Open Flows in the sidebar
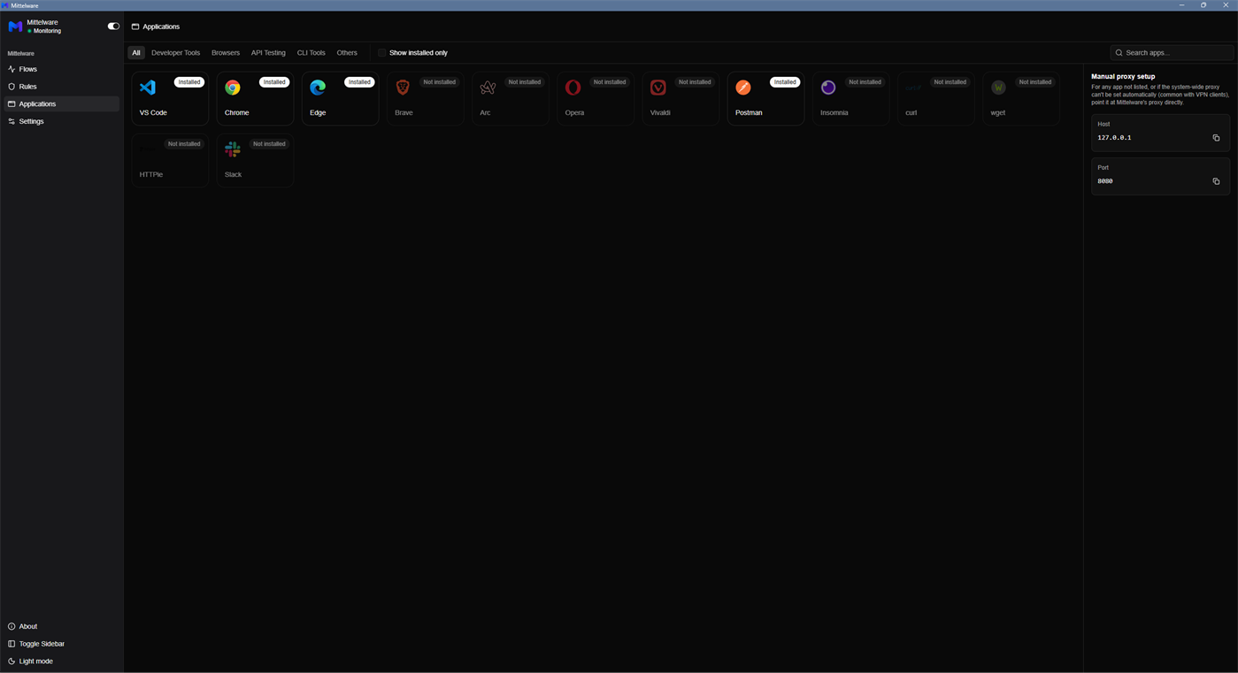This screenshot has height=673, width=1238. 61,69
